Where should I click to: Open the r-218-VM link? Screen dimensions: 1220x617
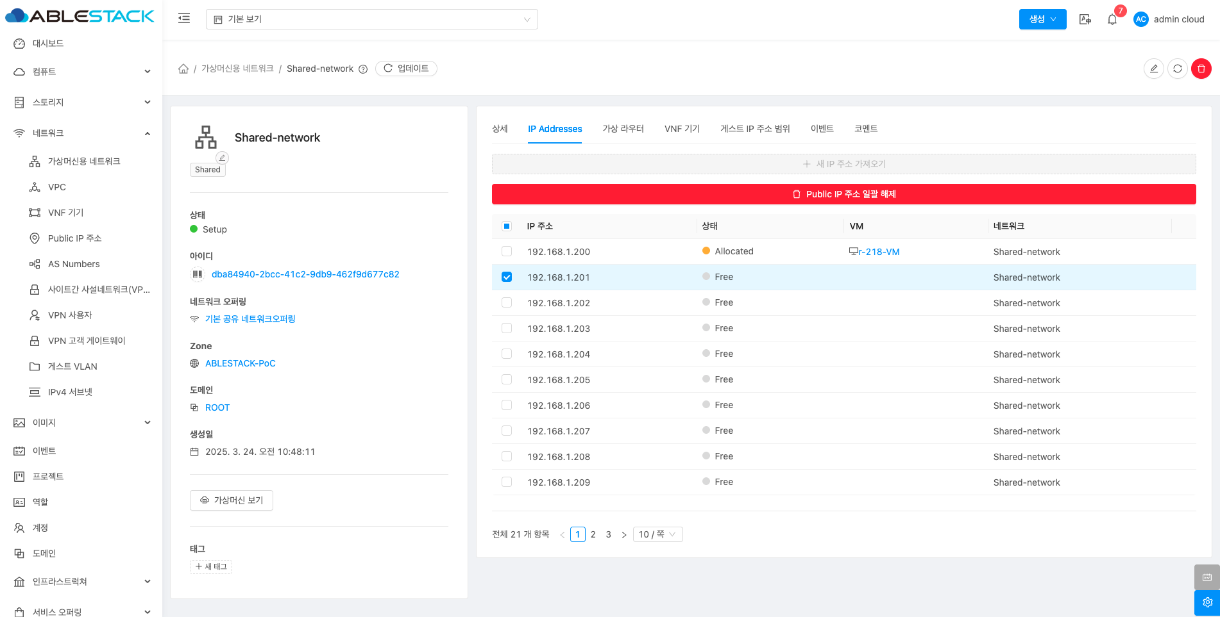coord(878,252)
